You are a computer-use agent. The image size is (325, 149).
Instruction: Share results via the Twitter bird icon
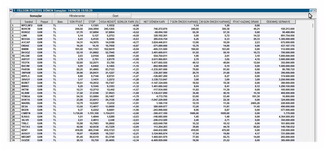[x=311, y=11]
